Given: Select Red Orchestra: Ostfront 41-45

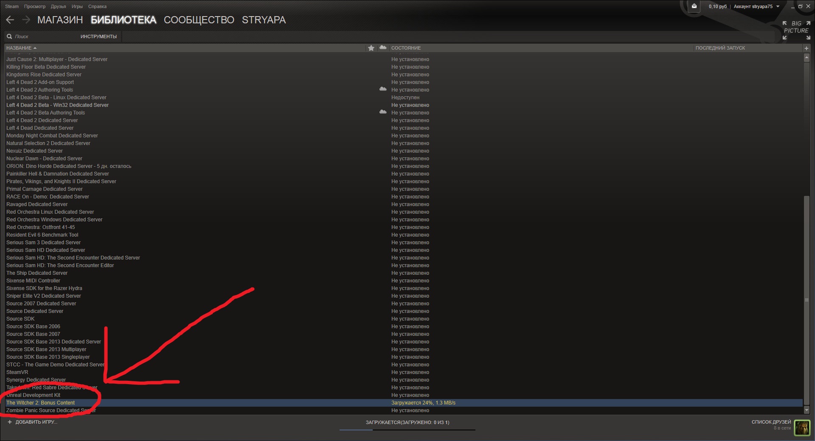Looking at the screenshot, I should (40, 227).
